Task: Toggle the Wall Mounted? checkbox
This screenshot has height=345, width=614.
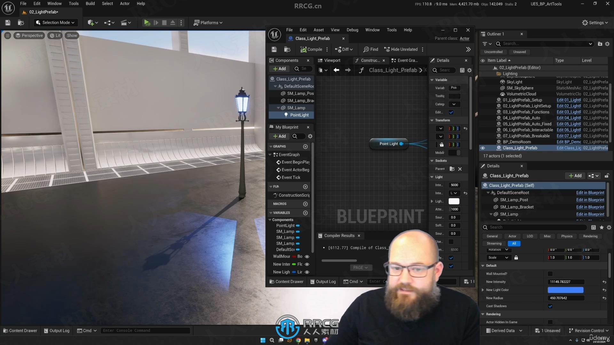Action: point(550,274)
